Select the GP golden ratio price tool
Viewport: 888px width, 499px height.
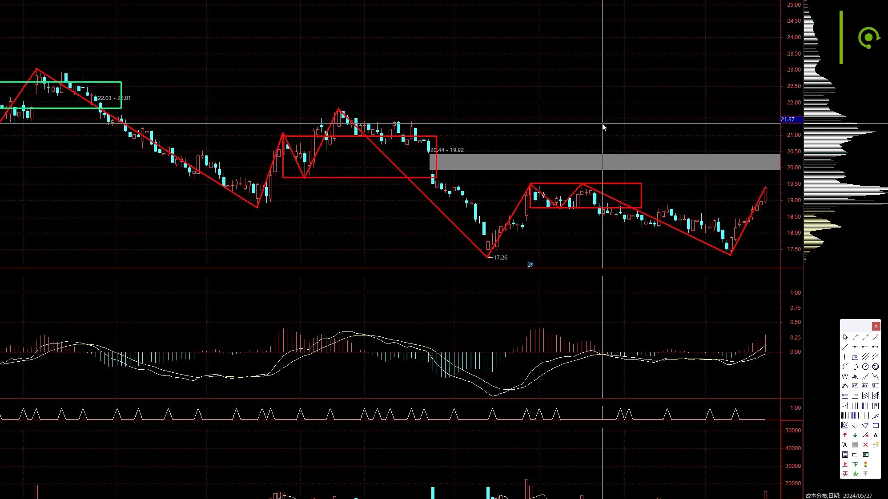click(x=855, y=386)
